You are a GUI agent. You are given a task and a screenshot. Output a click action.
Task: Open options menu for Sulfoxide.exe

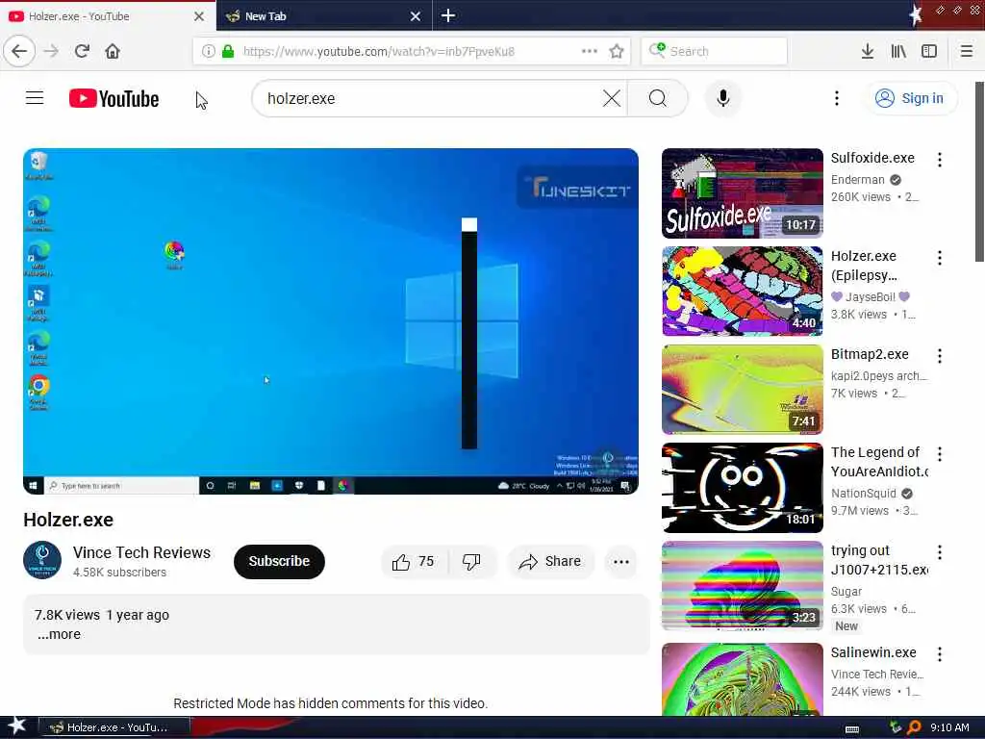tap(939, 160)
